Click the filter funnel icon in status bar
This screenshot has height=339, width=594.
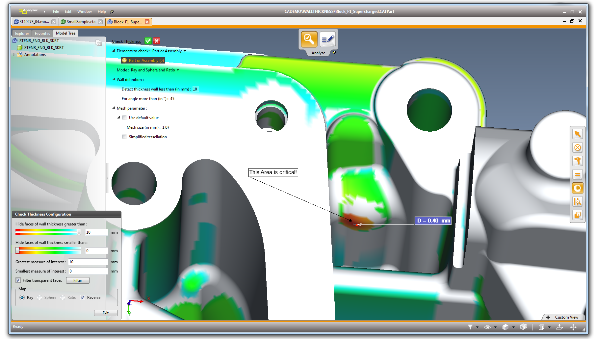click(x=471, y=327)
